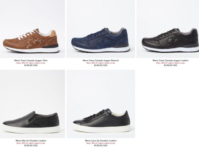Viewport: 199px width, 152px height.
Task: Click the Mens Lace Up Sneaker Leather title
Action: (101, 141)
